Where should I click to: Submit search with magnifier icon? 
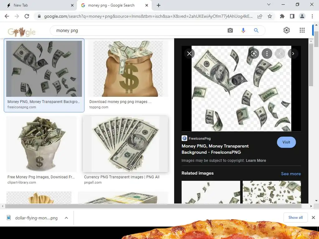(x=256, y=30)
